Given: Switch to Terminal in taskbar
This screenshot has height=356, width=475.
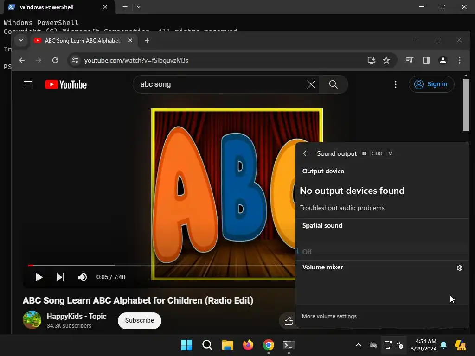Looking at the screenshot, I should [289, 345].
